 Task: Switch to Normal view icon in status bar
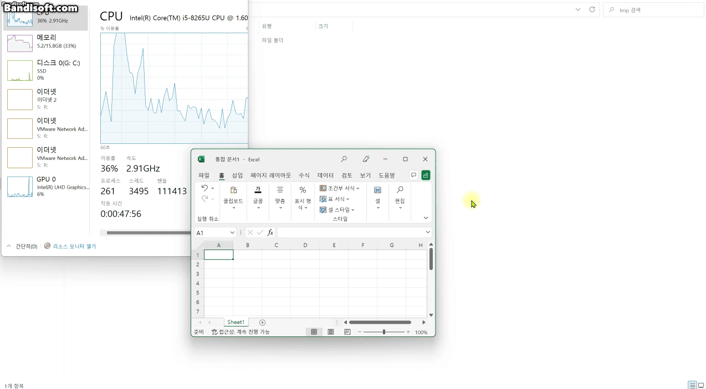pyautogui.click(x=314, y=332)
